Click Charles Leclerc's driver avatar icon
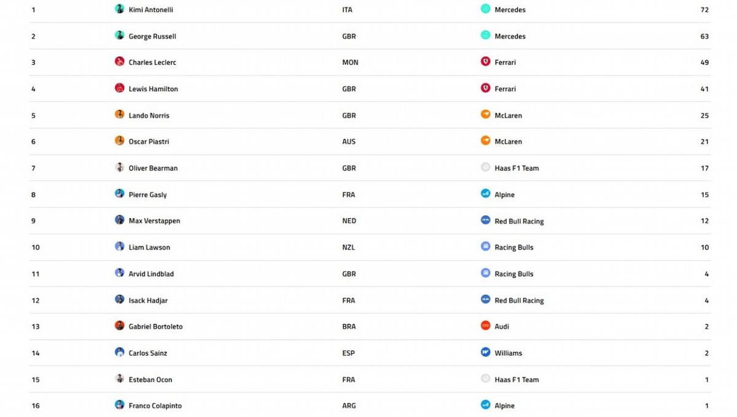The width and height of the screenshot is (737, 417). pyautogui.click(x=120, y=62)
